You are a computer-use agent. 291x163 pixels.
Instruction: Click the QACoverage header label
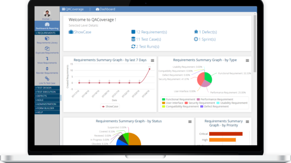point(75,9)
